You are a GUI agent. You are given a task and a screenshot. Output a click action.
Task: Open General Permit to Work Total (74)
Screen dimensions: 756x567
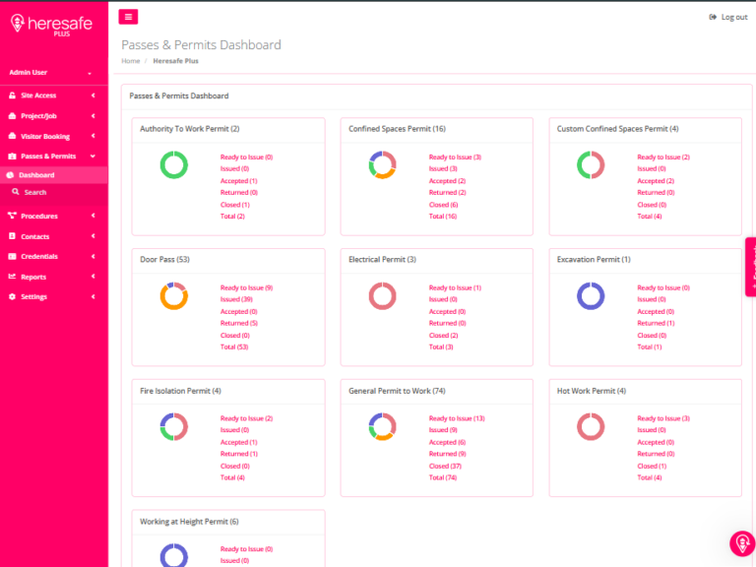[443, 477]
